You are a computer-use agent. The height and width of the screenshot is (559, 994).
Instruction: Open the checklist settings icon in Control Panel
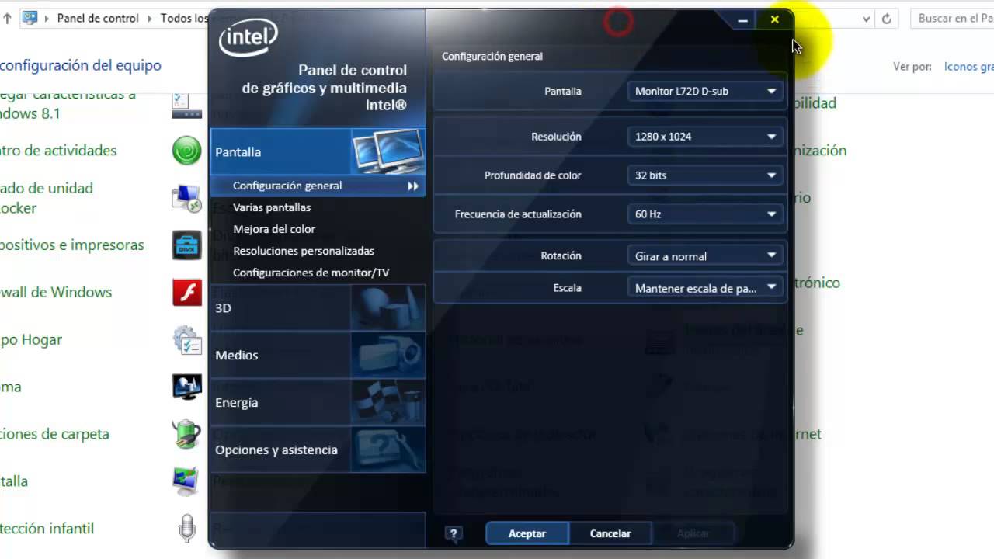point(186,339)
